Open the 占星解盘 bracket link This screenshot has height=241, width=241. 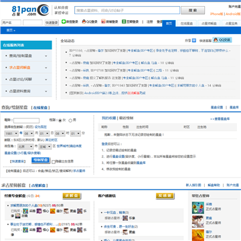tap(39, 185)
